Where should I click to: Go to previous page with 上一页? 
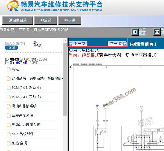(78, 44)
